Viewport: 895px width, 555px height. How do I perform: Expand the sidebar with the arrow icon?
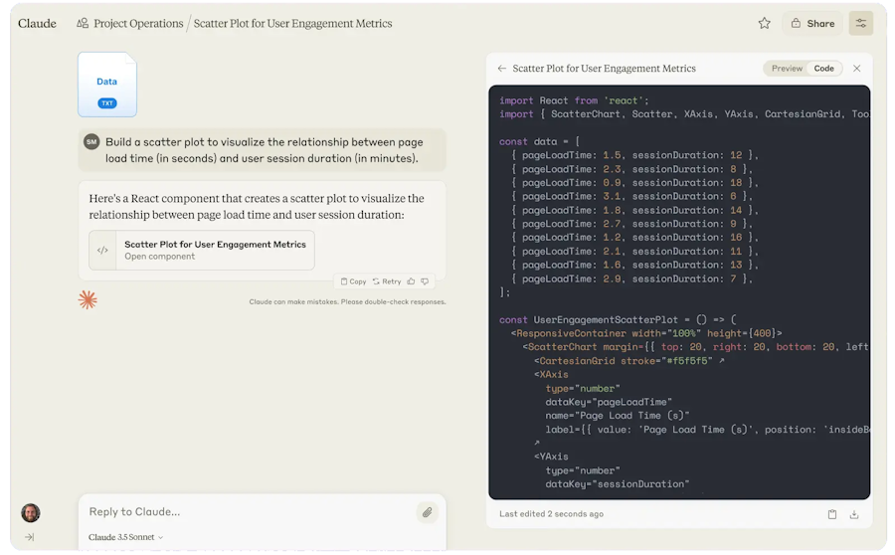pos(30,537)
